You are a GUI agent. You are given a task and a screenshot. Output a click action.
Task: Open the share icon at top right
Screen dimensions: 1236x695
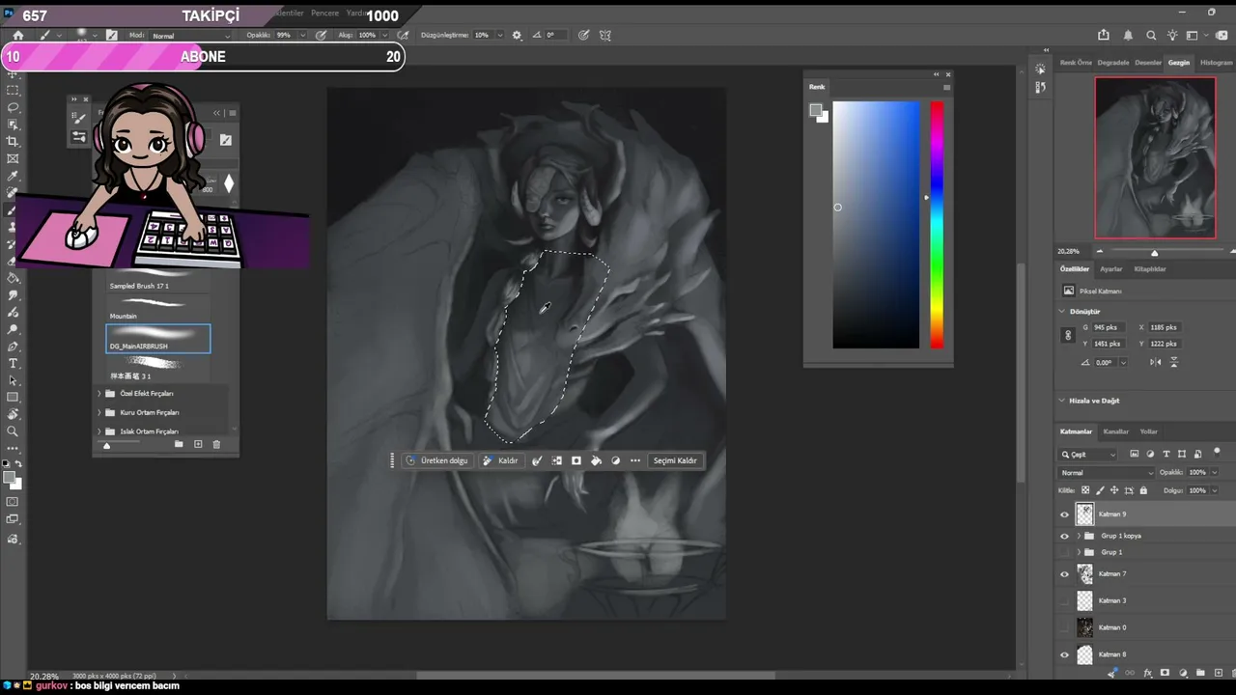tap(1104, 35)
